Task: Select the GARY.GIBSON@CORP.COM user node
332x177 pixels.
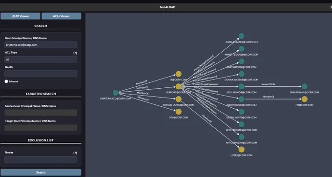Action: coord(241,61)
